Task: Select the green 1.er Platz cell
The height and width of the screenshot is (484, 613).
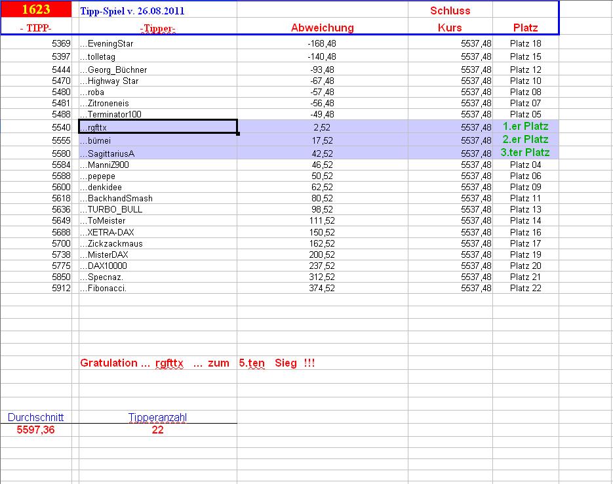Action: [525, 127]
